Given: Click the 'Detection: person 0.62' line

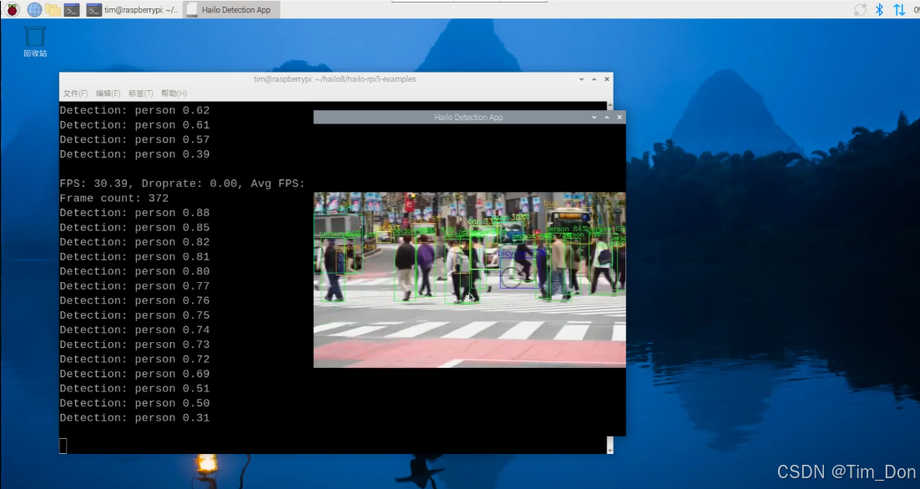Looking at the screenshot, I should (x=134, y=110).
